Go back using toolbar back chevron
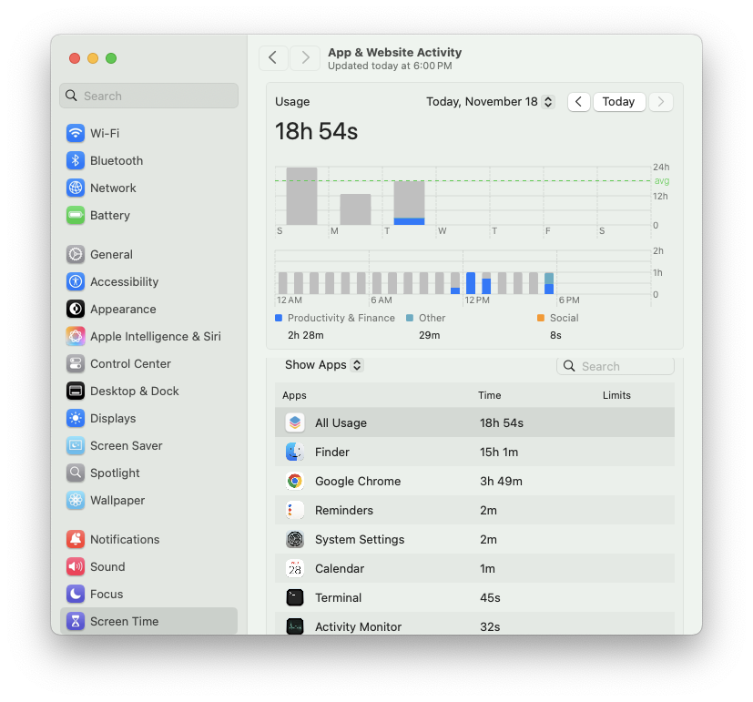 pyautogui.click(x=273, y=58)
